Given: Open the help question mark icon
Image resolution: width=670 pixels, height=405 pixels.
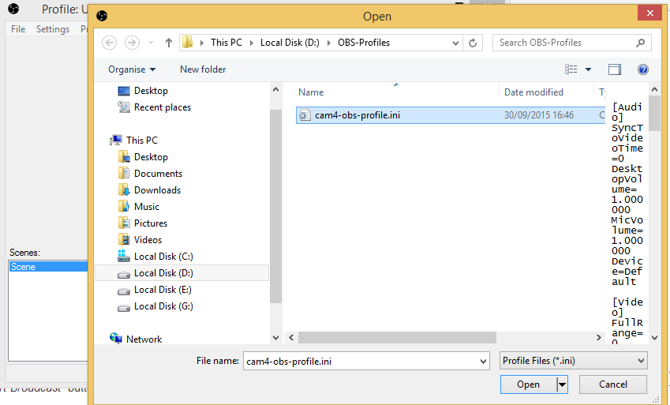Looking at the screenshot, I should click(643, 69).
